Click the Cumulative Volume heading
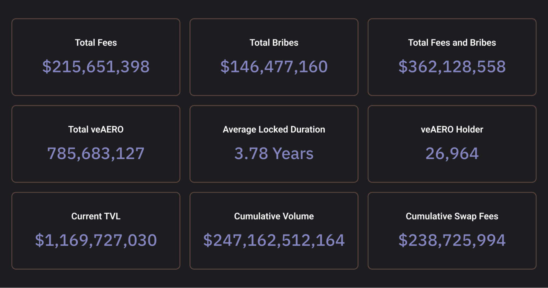 coord(274,216)
